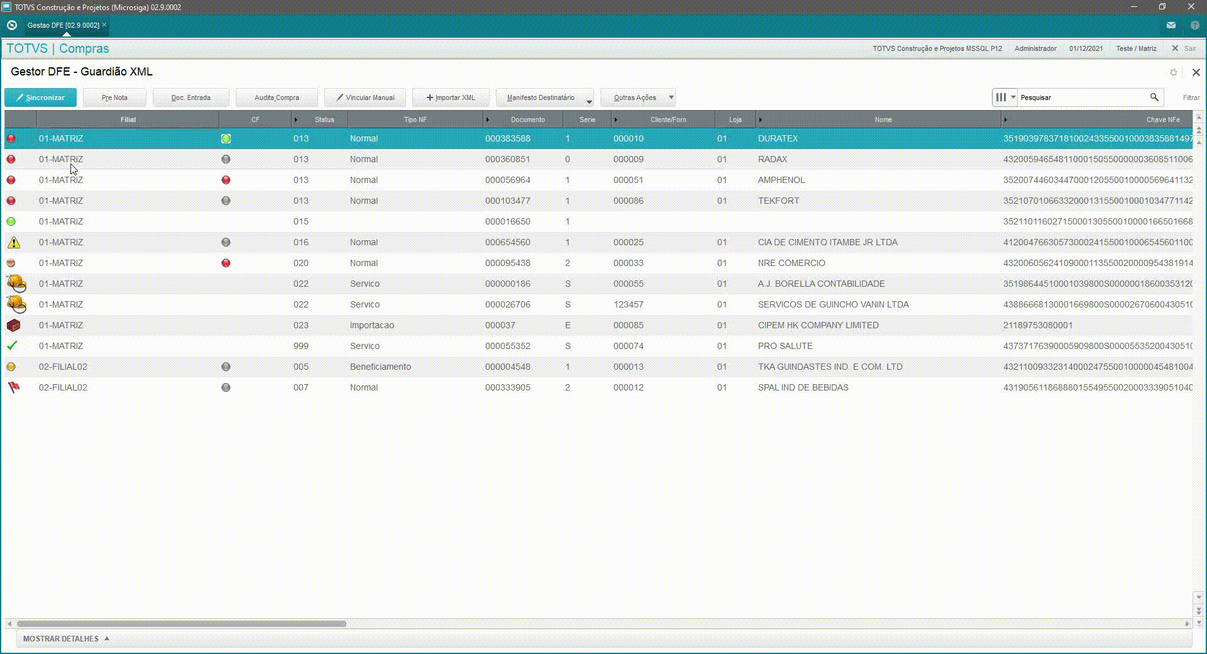This screenshot has height=654, width=1207.
Task: Click the red flag icon for SPAL IND DE BEBIDAS
Action: point(13,387)
